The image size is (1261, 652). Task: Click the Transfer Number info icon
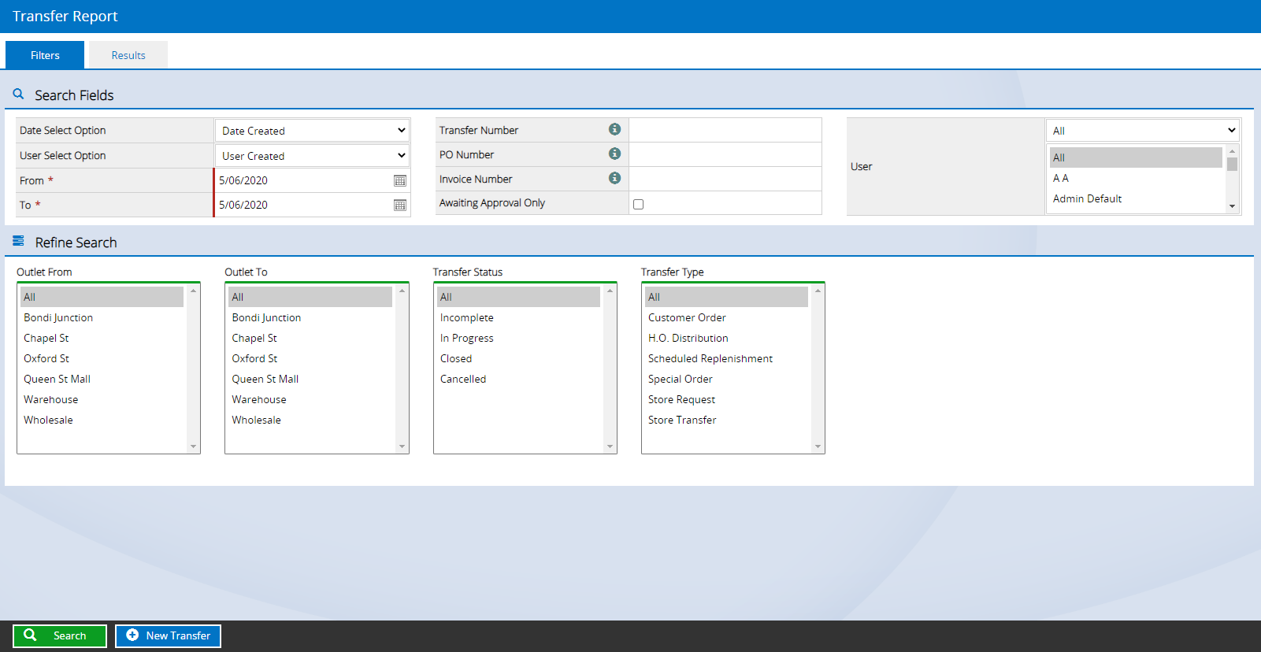pos(614,129)
